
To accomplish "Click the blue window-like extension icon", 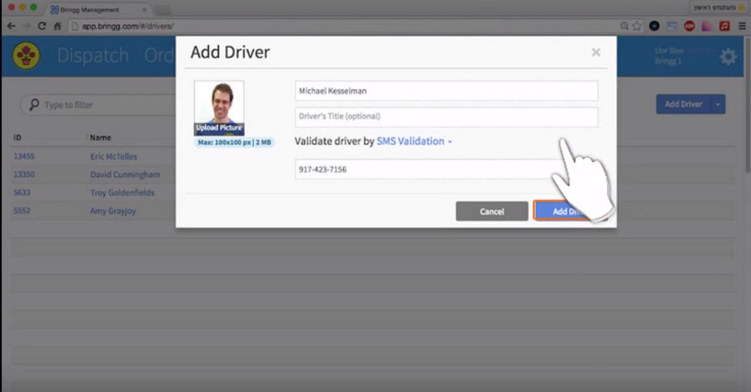I will (x=672, y=26).
